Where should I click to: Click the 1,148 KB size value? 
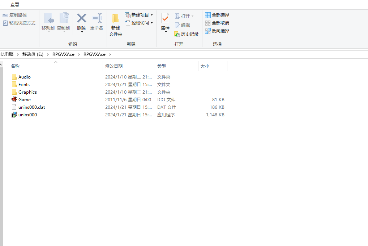coord(215,115)
